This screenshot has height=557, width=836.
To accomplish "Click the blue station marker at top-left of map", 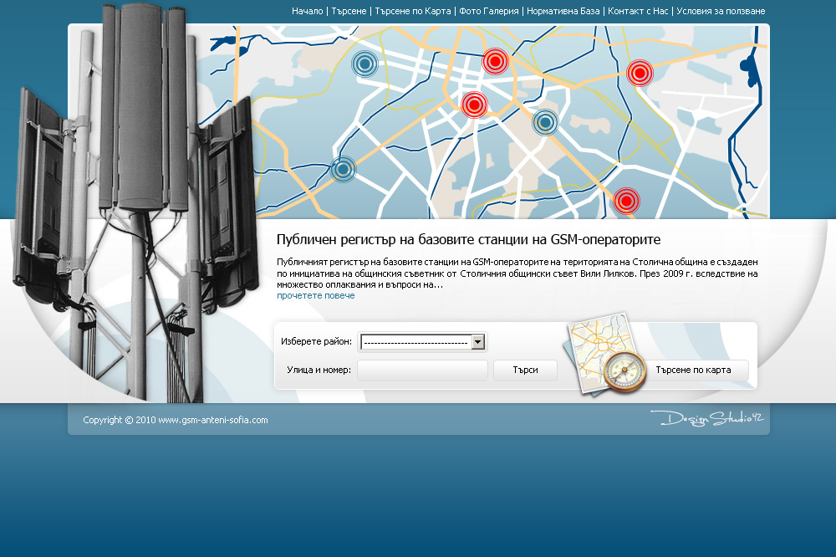I will (x=364, y=64).
